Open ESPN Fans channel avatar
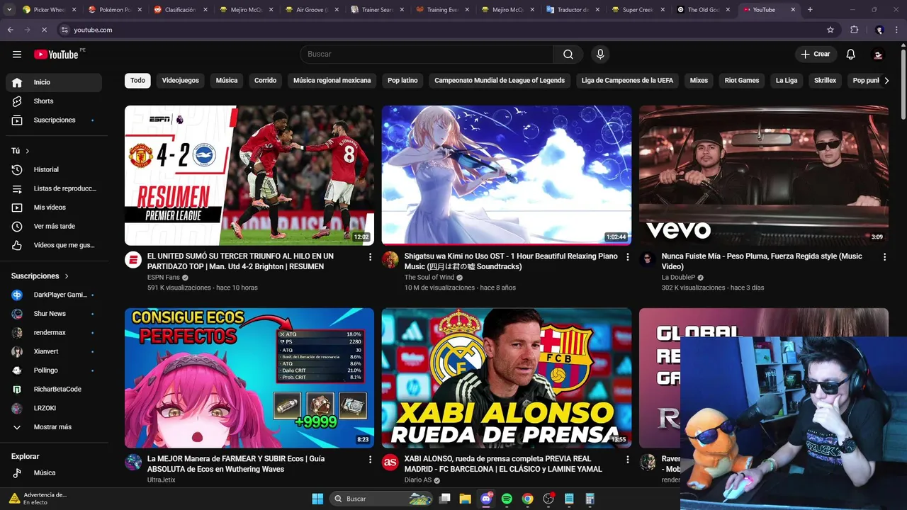This screenshot has height=510, width=907. click(133, 259)
